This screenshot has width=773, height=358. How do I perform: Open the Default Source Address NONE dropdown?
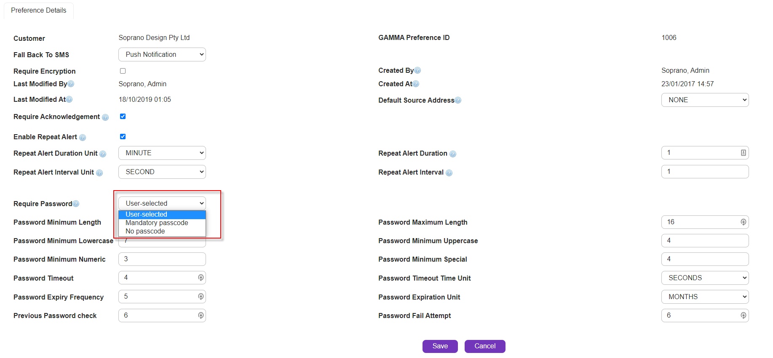point(705,100)
